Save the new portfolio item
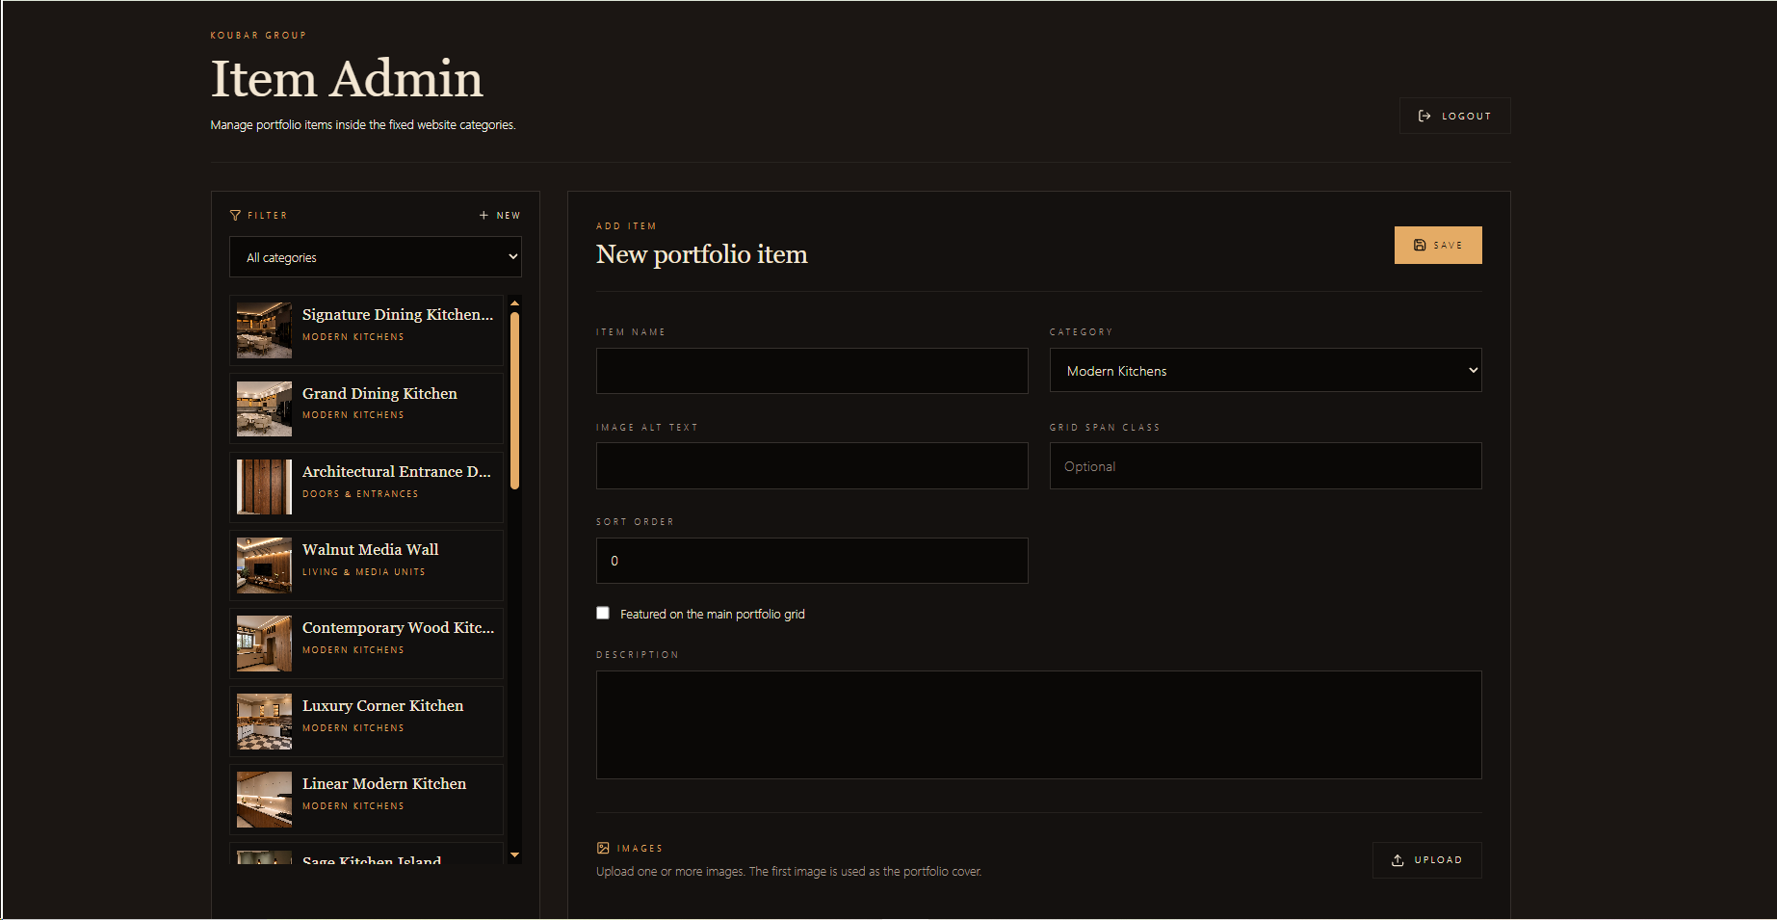Viewport: 1777px width, 920px height. point(1438,246)
